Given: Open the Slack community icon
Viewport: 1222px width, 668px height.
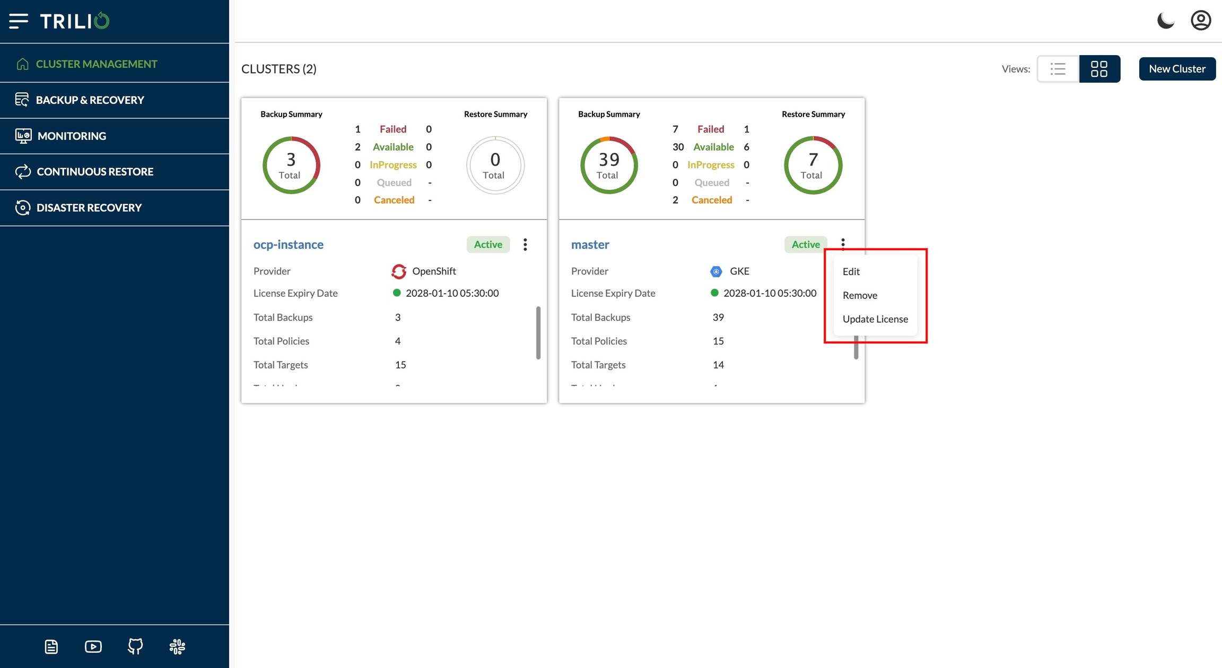Looking at the screenshot, I should (x=177, y=646).
